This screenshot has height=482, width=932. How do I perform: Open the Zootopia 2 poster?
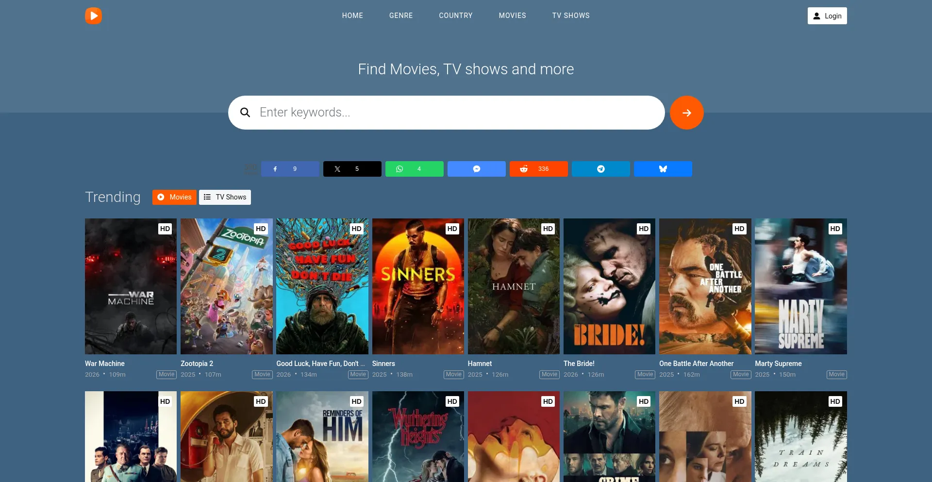[227, 286]
